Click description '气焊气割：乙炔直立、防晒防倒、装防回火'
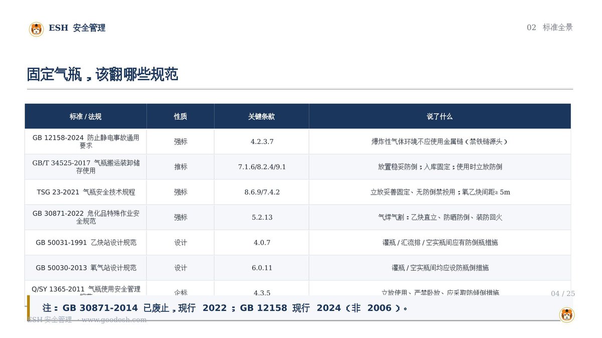 pos(440,218)
